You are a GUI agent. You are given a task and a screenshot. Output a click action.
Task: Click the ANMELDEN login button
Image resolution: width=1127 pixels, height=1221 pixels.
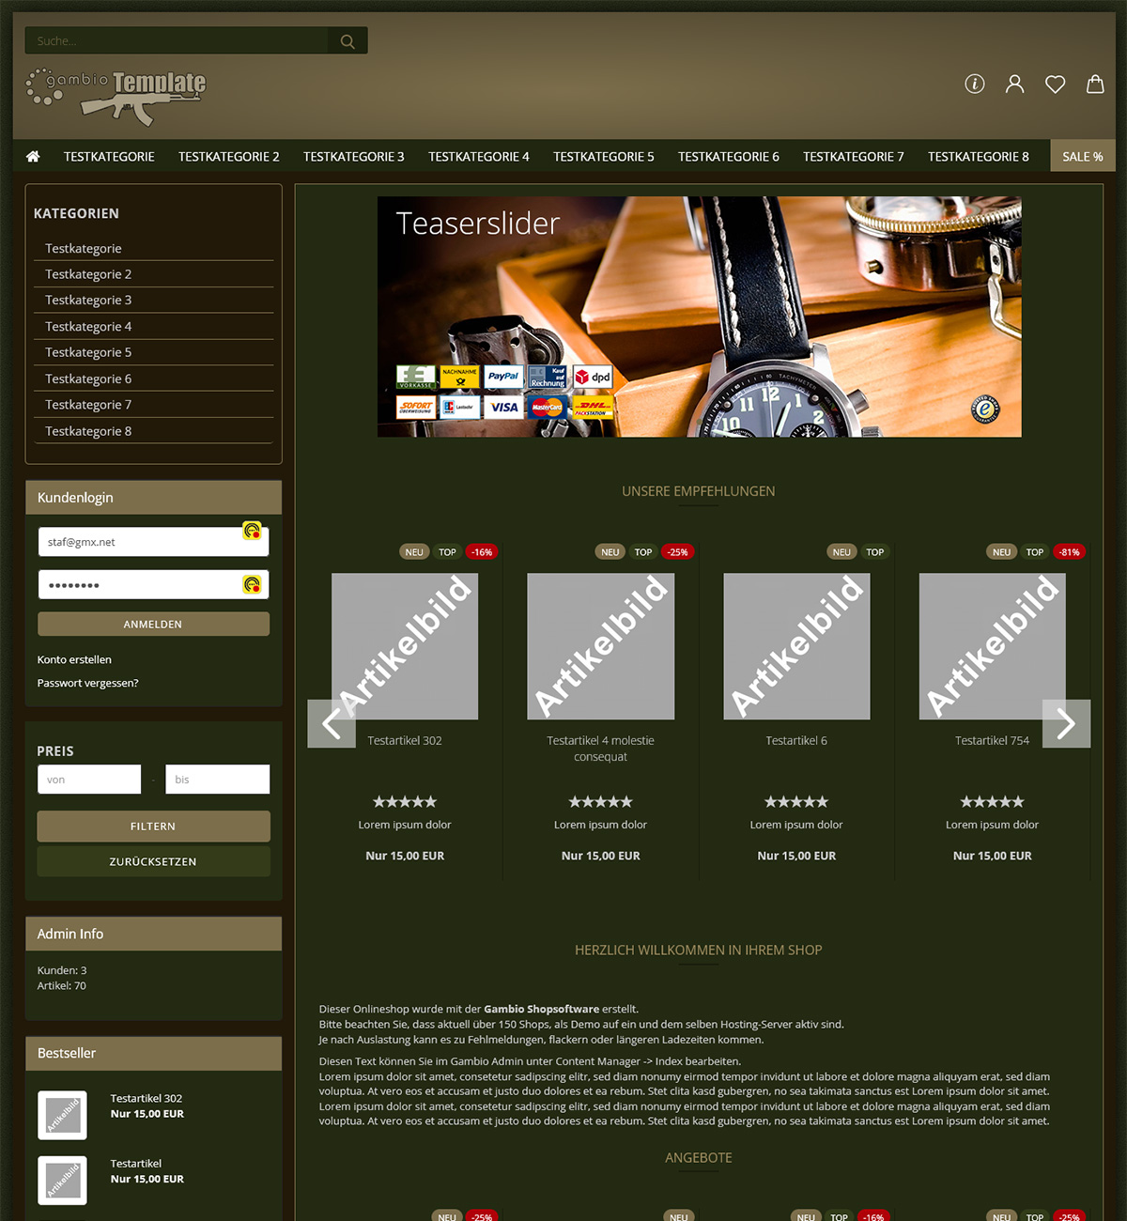point(153,623)
